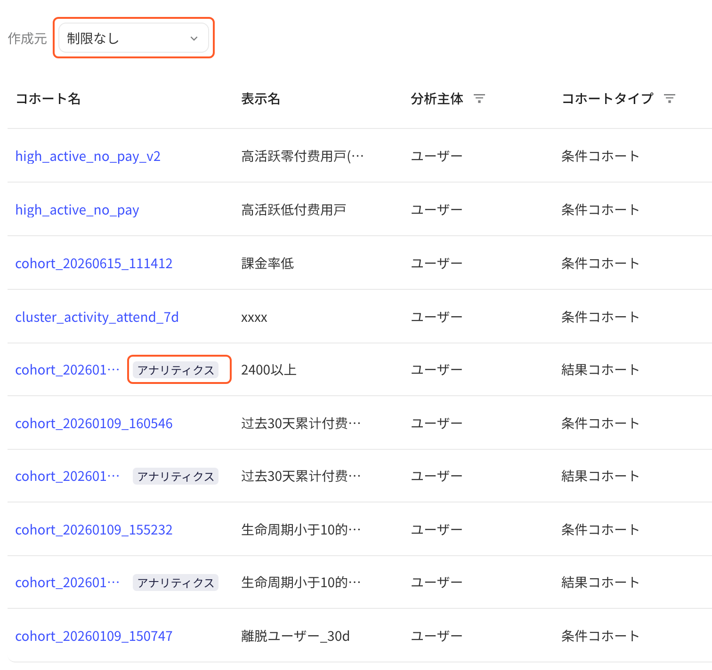Click ユーザー in the cluster_activity_attend_7d row
This screenshot has height=670, width=712.
click(437, 317)
